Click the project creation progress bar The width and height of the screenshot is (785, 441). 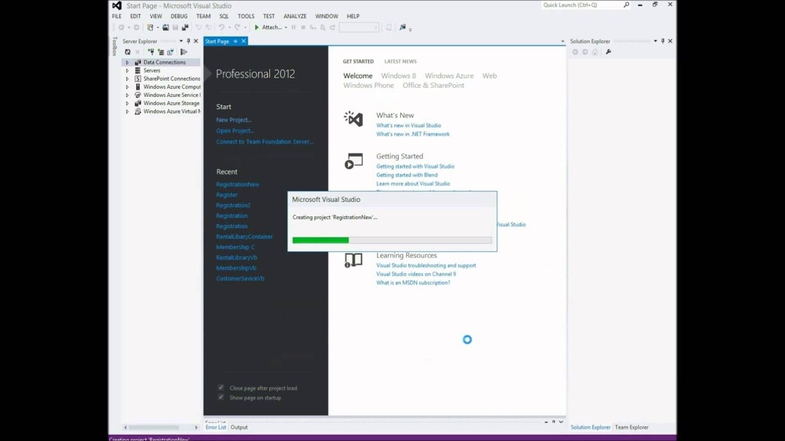(392, 239)
